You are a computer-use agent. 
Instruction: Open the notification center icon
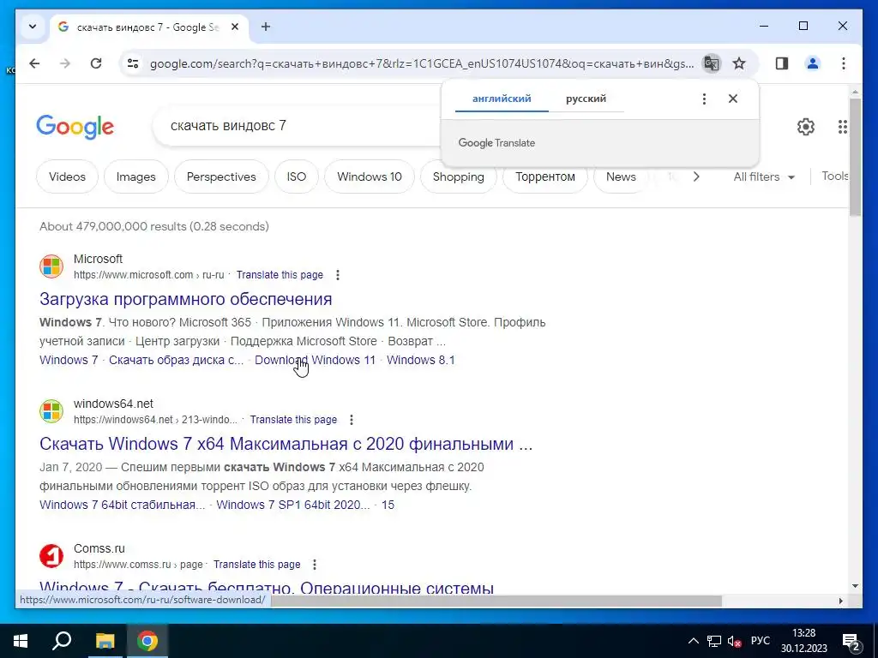[x=851, y=641]
